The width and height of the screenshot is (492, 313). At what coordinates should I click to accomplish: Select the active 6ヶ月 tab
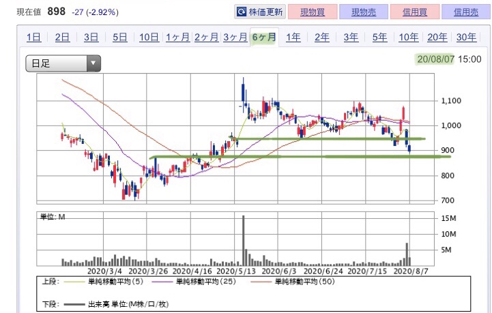click(x=264, y=38)
